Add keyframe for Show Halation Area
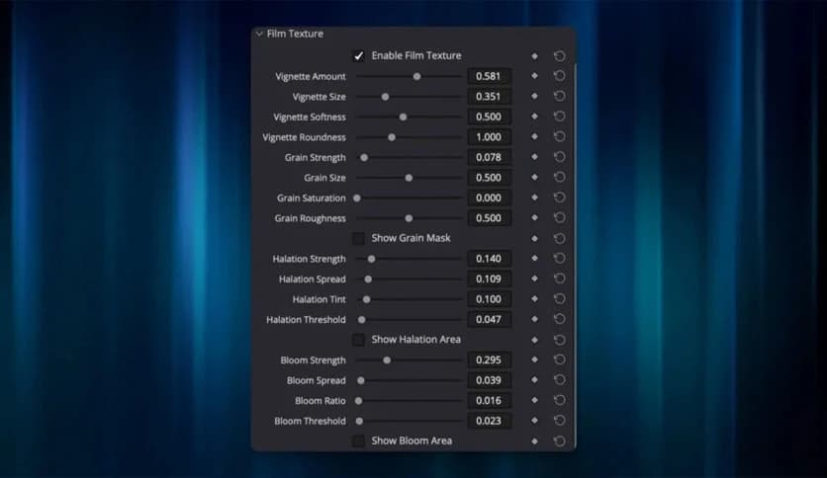The height and width of the screenshot is (478, 827). click(x=534, y=340)
